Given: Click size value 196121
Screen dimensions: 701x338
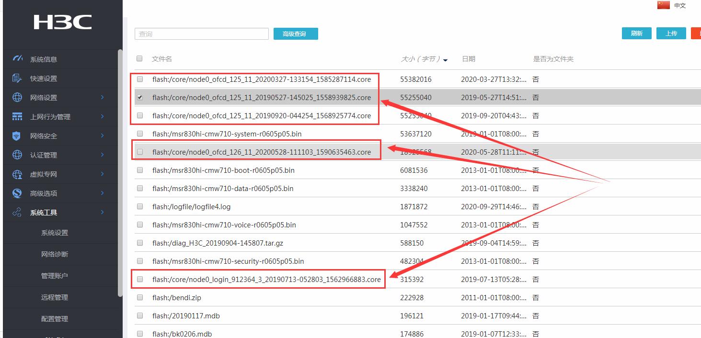Looking at the screenshot, I should 412,315.
